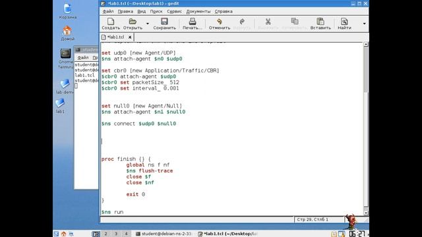
Task: Click the lab1 folder desktop icon
Action: pos(60,103)
